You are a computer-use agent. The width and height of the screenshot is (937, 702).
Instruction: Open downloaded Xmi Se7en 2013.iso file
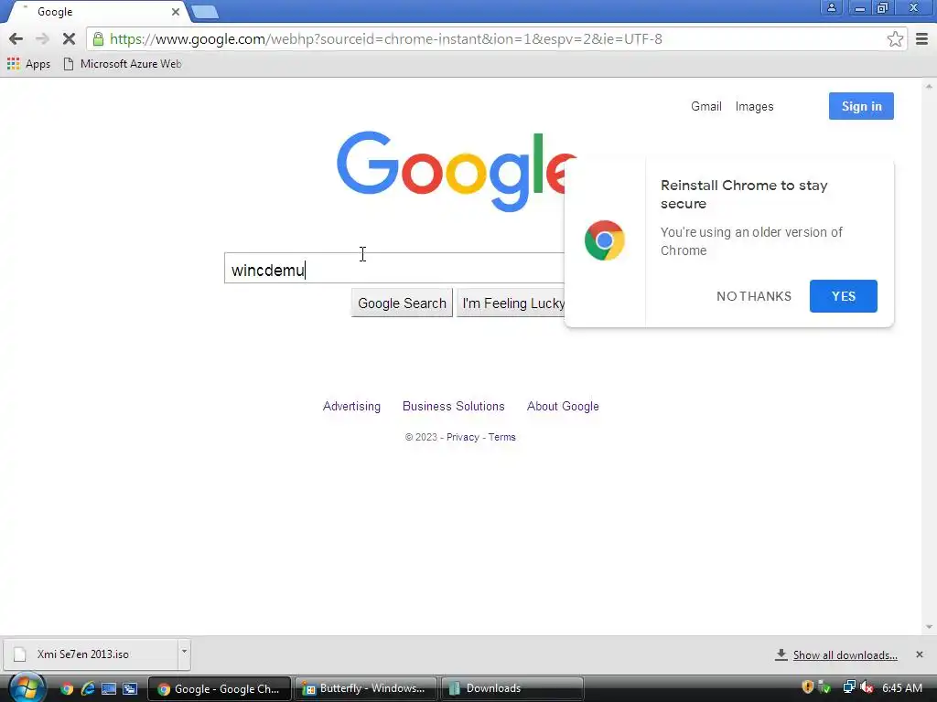tap(91, 654)
